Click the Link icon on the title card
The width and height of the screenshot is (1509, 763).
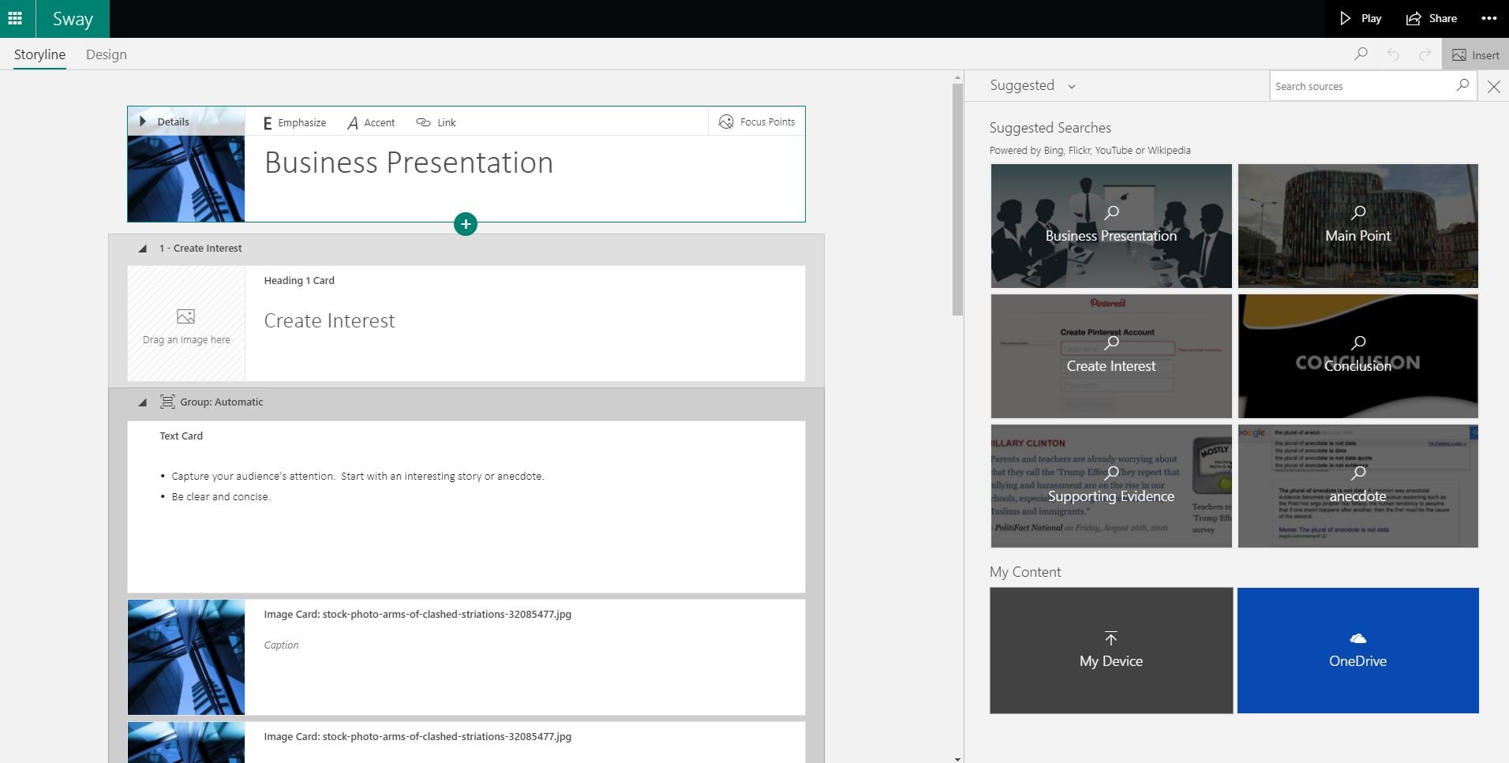[x=423, y=122]
